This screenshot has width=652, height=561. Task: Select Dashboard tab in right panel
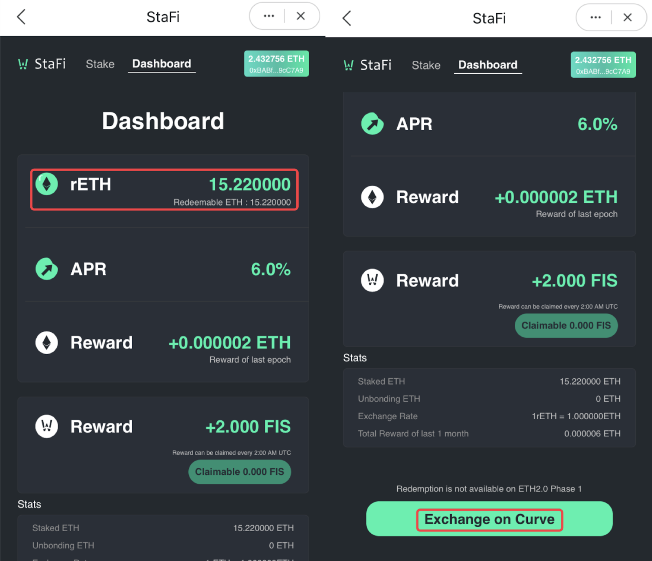tap(488, 65)
